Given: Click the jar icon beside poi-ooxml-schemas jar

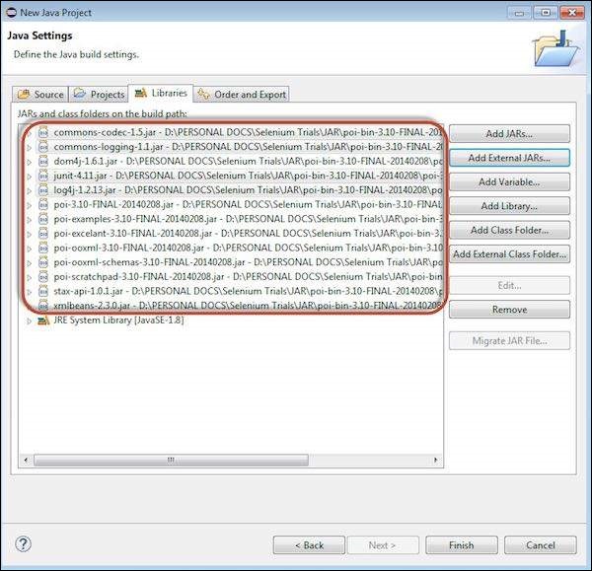Looking at the screenshot, I should [x=43, y=262].
